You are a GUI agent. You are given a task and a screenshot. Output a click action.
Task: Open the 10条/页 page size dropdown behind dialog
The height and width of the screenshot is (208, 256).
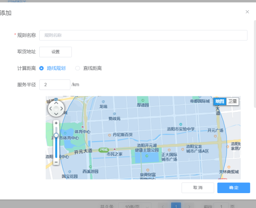pyautogui.click(x=135, y=206)
